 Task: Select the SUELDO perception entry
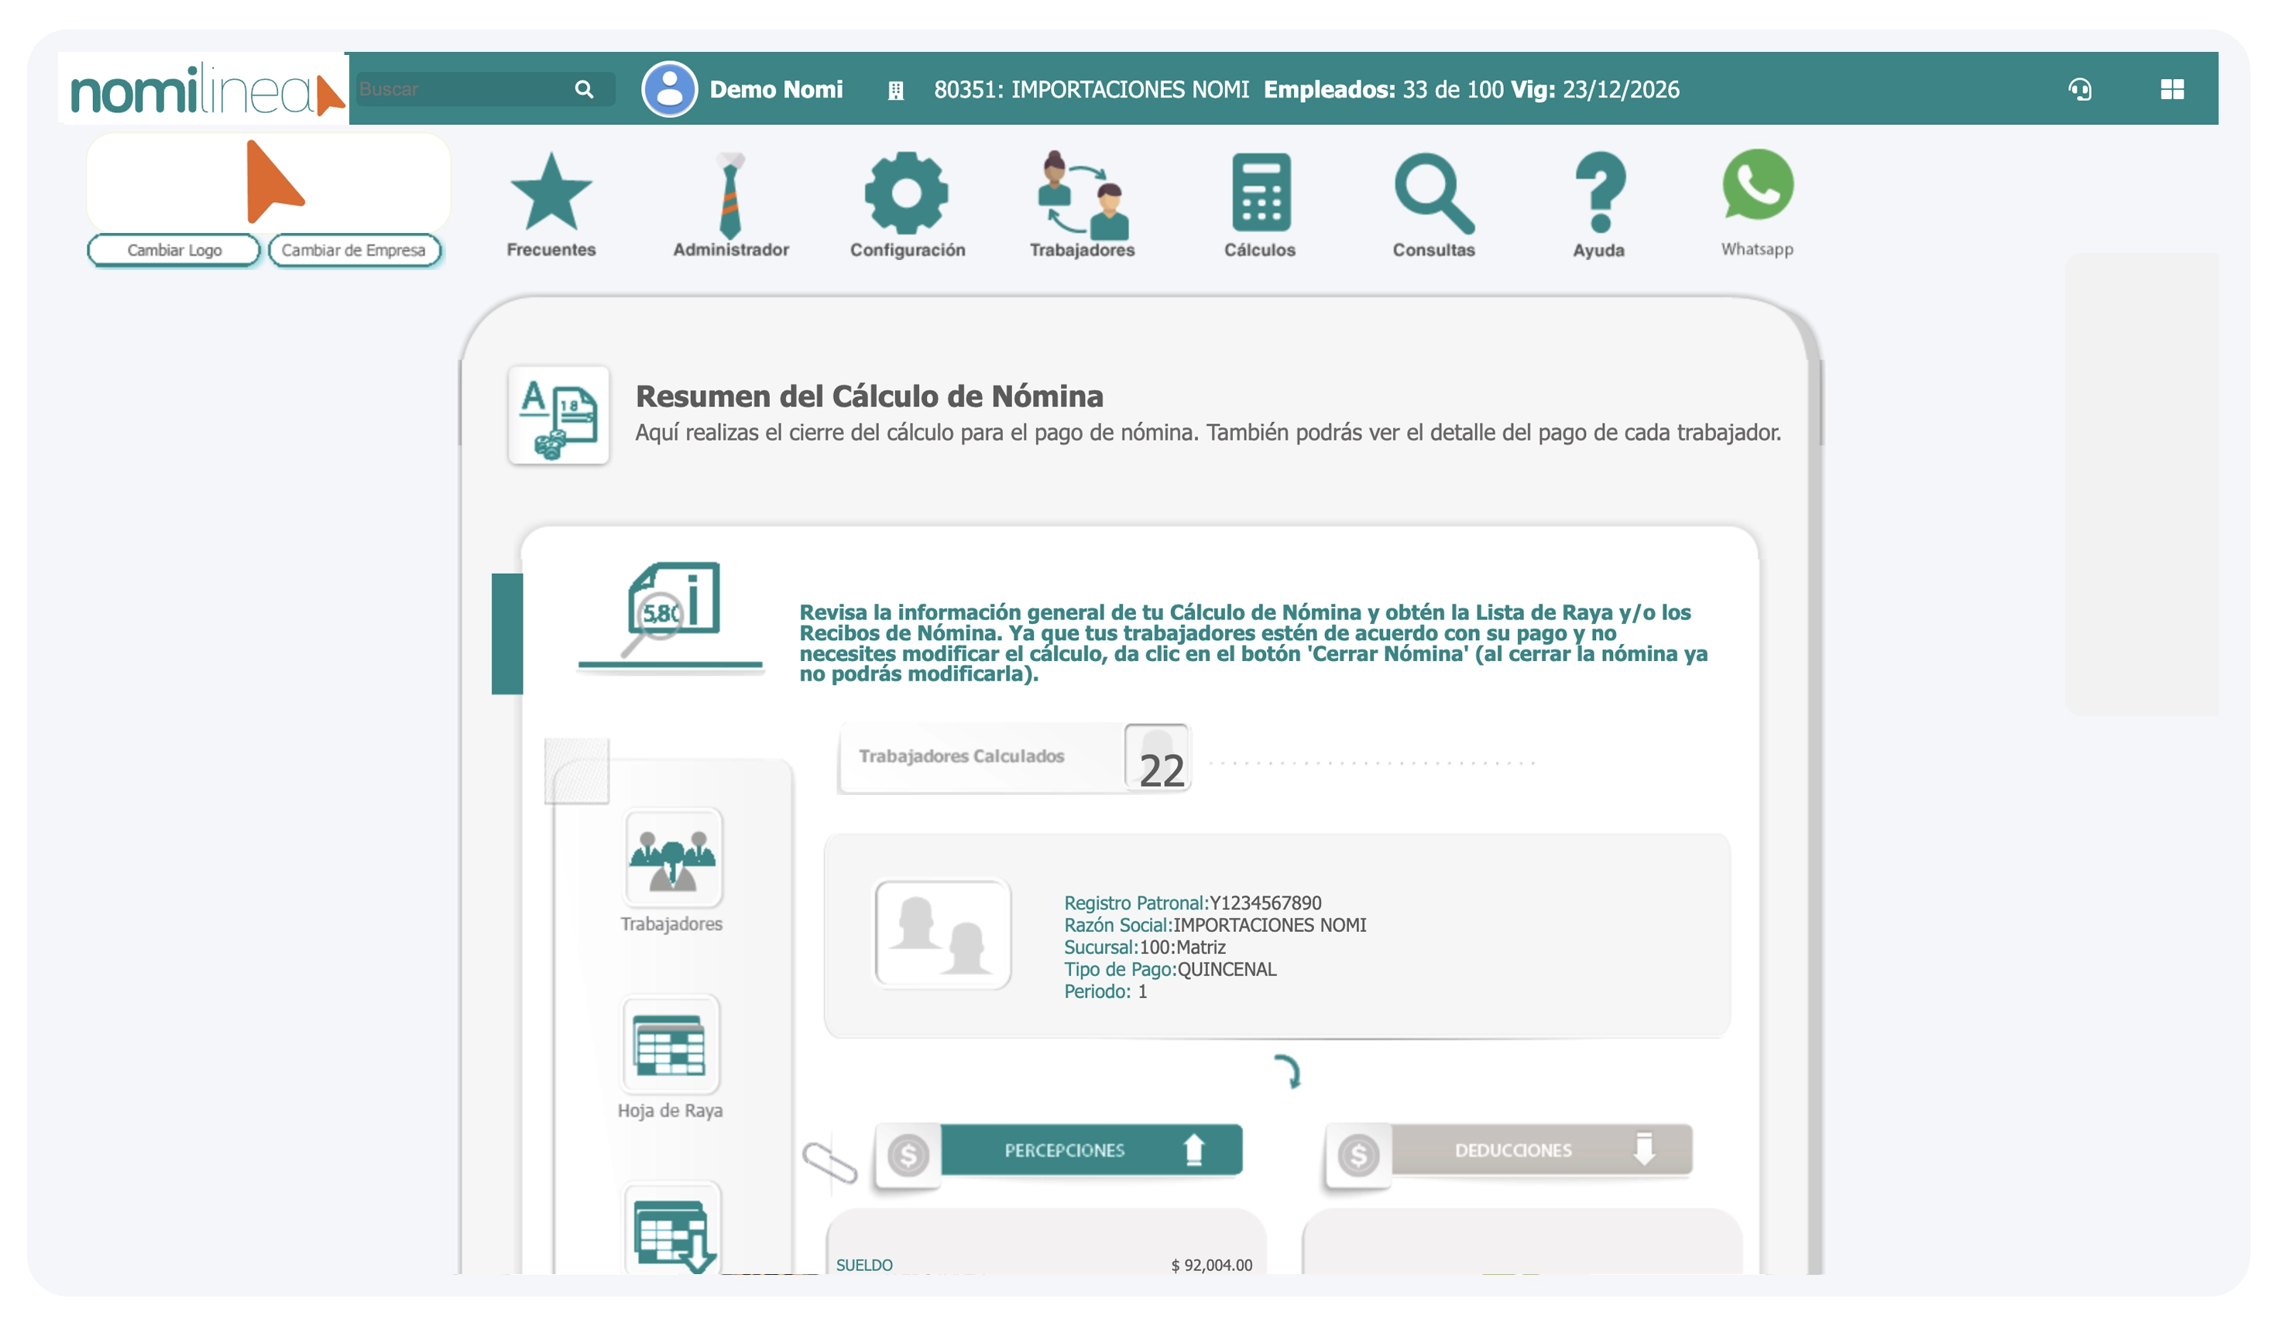1040,1266
